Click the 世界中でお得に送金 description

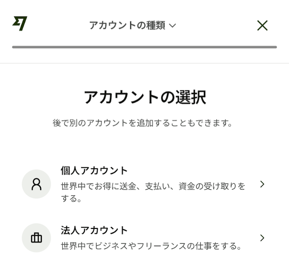(x=153, y=186)
